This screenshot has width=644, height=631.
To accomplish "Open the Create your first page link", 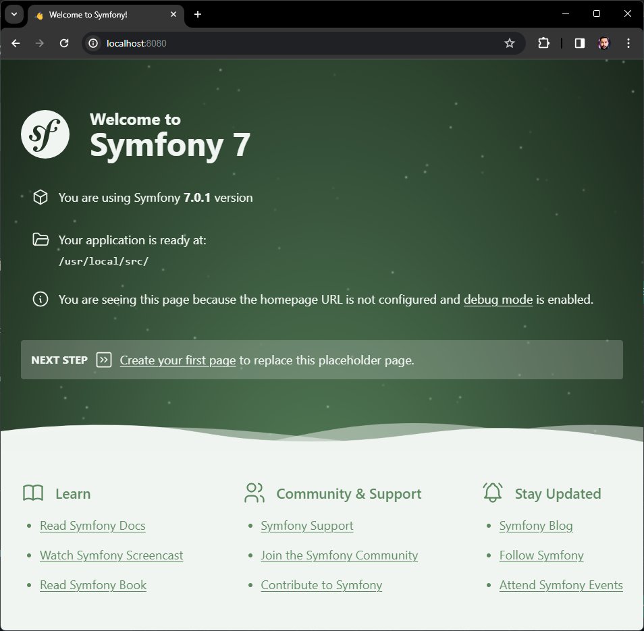I will click(x=178, y=360).
